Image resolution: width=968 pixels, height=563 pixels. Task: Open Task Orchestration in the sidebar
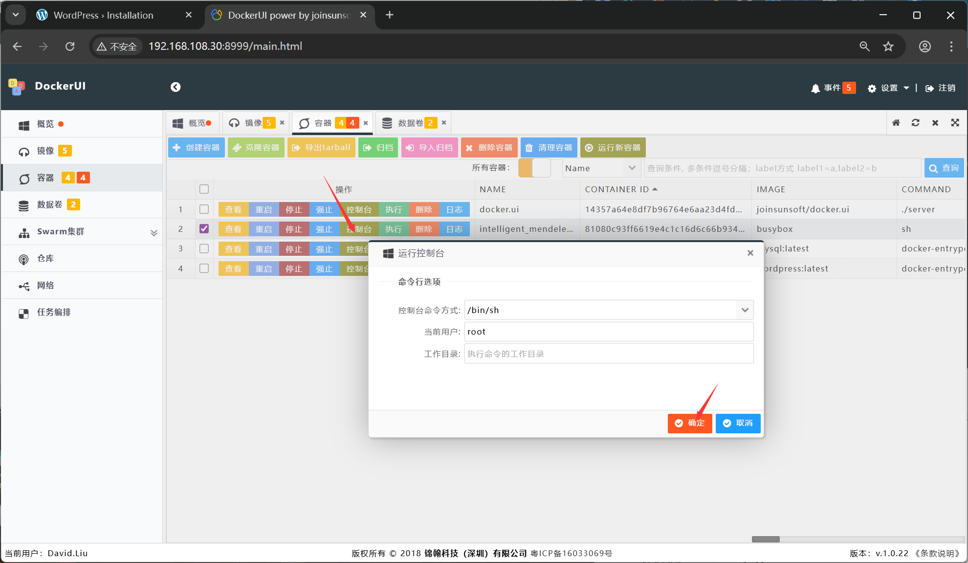point(82,313)
